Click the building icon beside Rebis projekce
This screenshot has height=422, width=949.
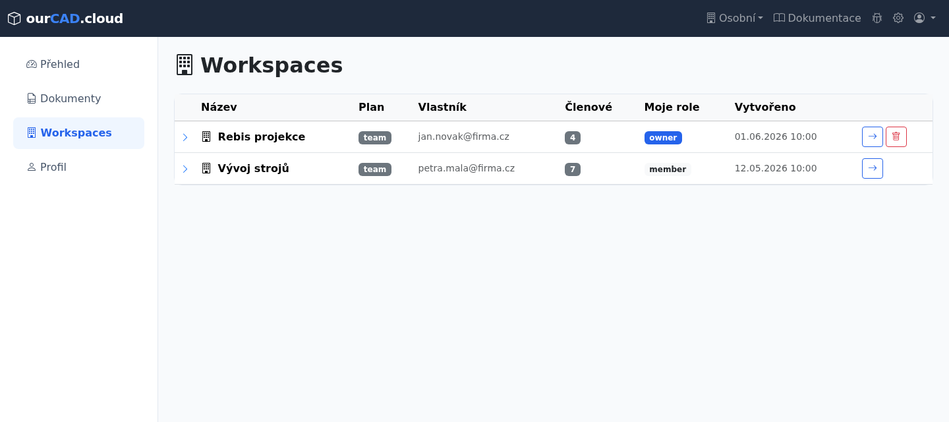click(206, 136)
